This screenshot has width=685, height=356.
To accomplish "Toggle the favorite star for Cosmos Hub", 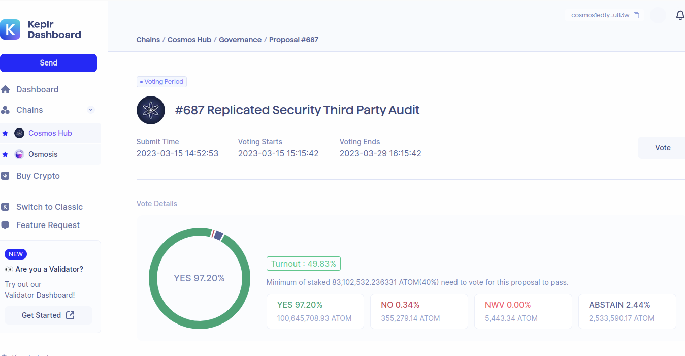I will click(5, 133).
